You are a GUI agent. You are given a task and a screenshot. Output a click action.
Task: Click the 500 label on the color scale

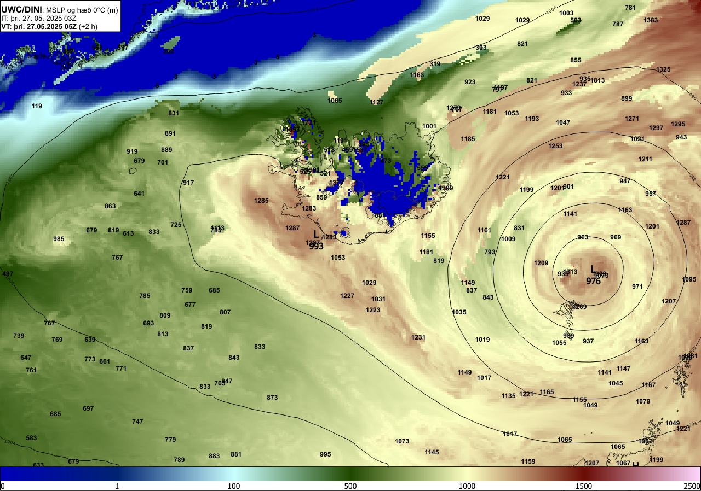click(x=350, y=486)
